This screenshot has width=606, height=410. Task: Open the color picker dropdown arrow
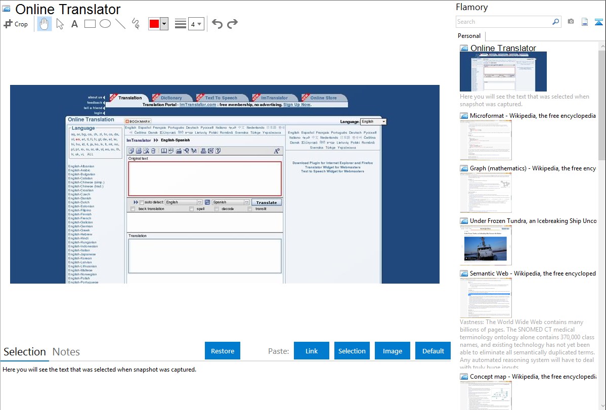click(164, 24)
